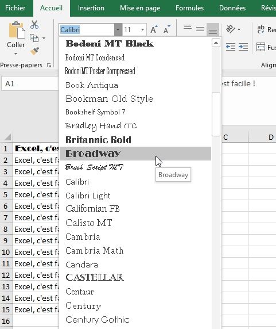Screen dimensions: 276x329
Task: Switch to the Accueil tab
Action: [51, 8]
